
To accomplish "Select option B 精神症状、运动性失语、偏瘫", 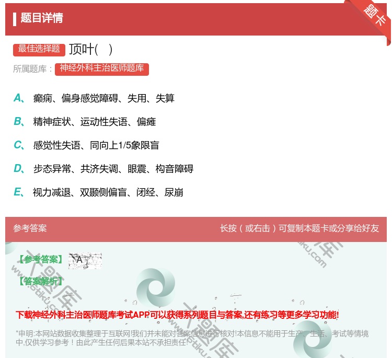I will [85, 122].
